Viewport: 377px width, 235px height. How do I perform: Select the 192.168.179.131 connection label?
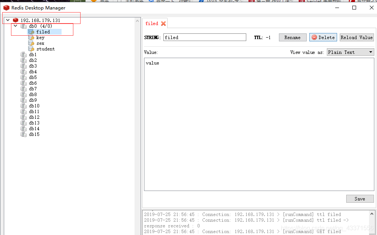[40, 20]
